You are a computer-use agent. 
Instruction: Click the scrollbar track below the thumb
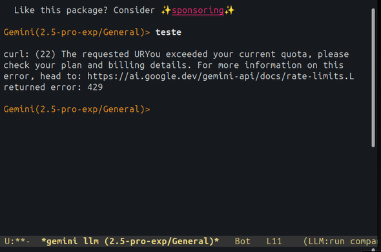(x=373, y=190)
